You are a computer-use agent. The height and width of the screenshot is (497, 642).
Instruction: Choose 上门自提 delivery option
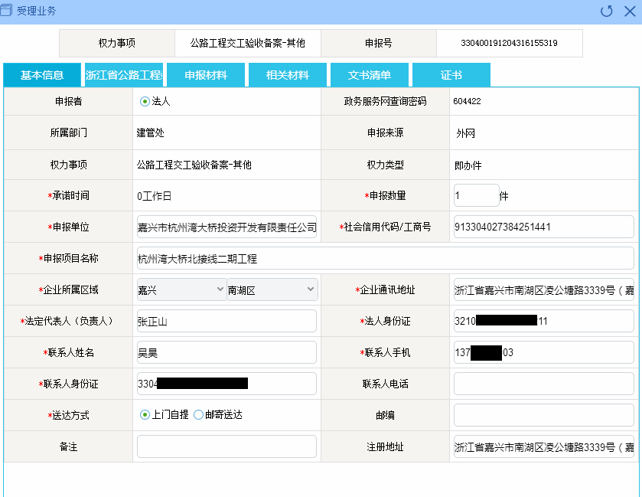(145, 415)
